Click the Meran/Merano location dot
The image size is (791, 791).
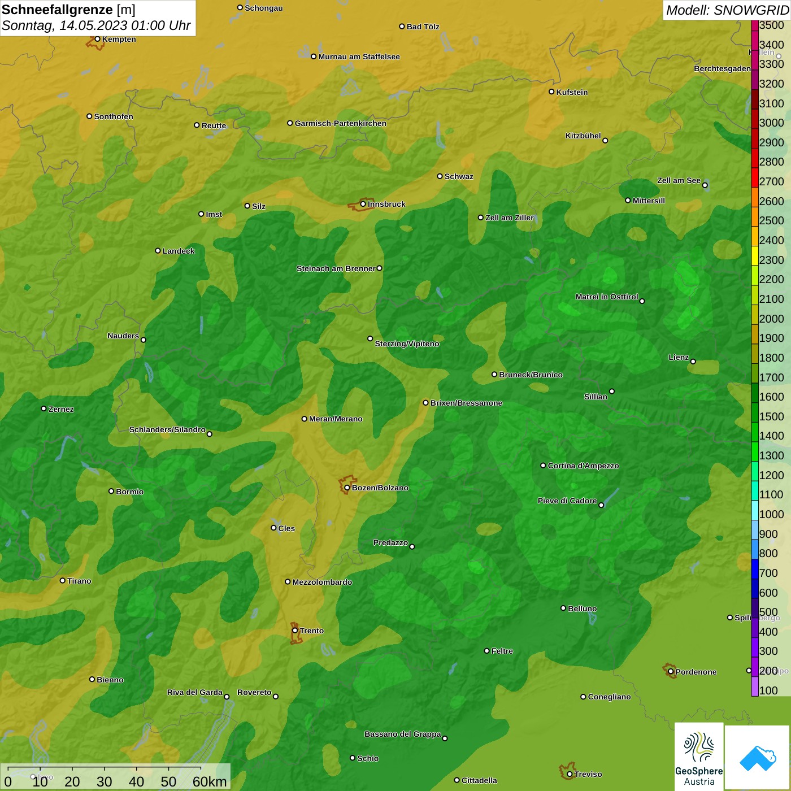[304, 419]
